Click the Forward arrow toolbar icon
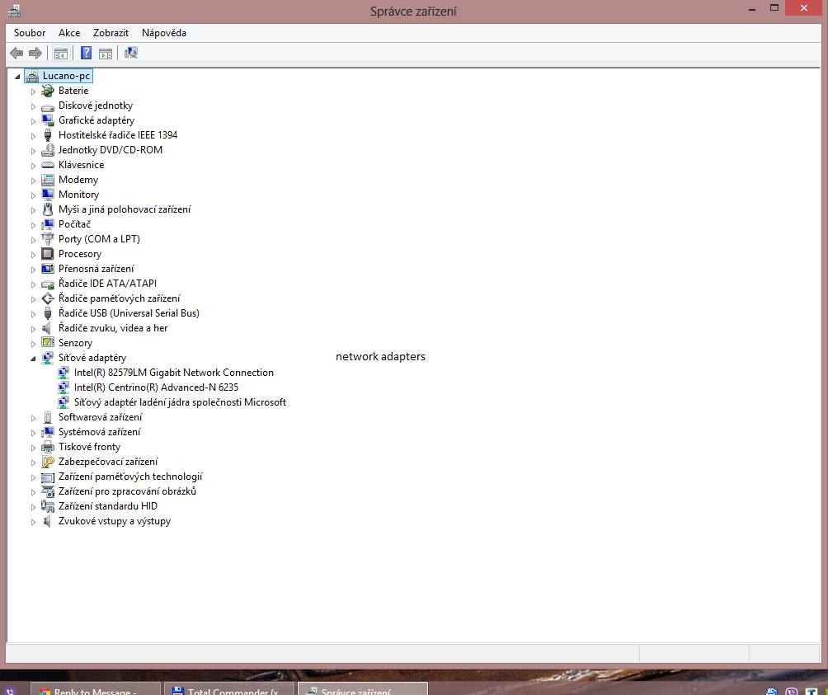Image resolution: width=828 pixels, height=695 pixels. pos(35,53)
